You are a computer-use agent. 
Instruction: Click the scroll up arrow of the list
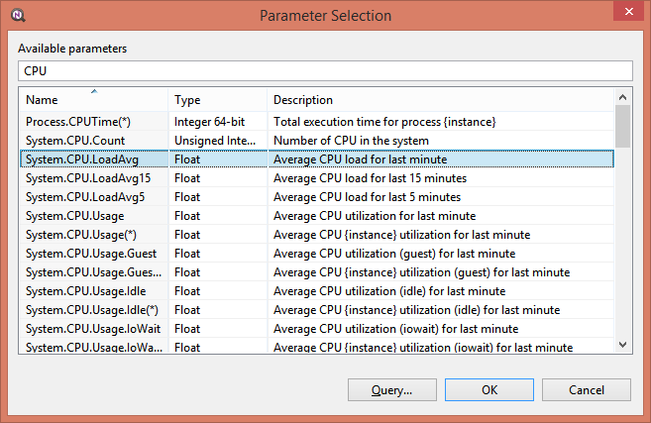pos(622,97)
